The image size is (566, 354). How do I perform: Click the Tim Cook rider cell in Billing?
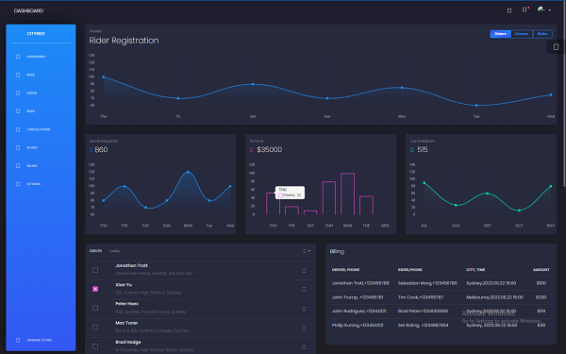[x=421, y=297]
